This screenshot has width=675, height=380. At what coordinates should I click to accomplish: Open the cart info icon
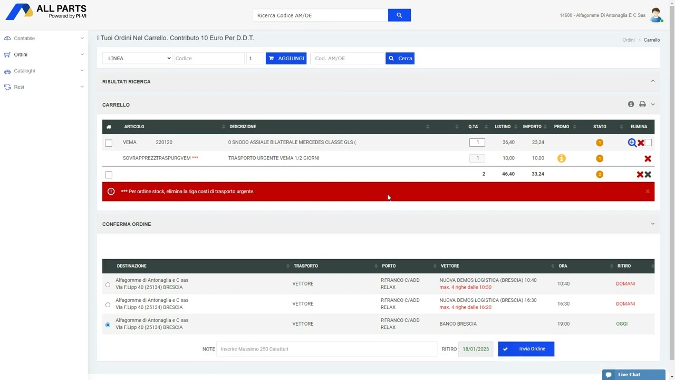631,104
